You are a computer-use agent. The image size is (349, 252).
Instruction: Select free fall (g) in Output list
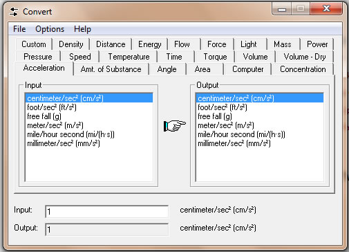(260, 116)
